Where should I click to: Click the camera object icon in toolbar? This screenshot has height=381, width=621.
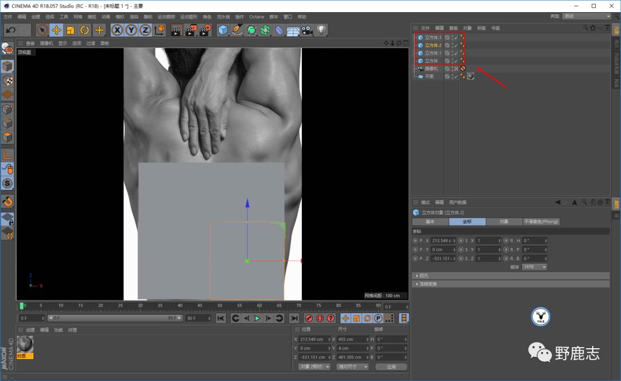click(307, 30)
